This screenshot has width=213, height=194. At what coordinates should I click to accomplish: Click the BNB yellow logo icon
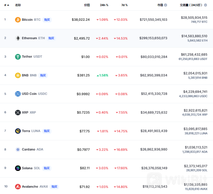[x=18, y=75]
